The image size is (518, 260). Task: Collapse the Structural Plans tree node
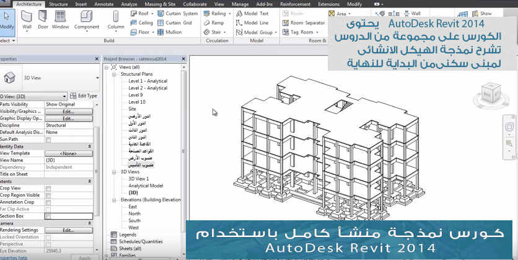[x=114, y=74]
